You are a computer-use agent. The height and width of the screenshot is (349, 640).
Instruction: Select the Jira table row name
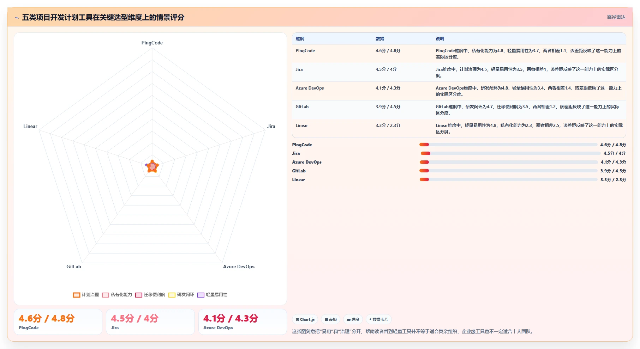coord(299,69)
